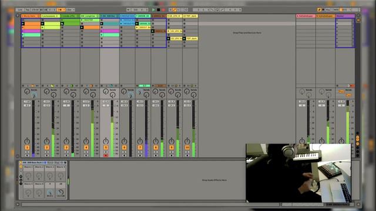Select the orange B return track header

tap(325, 16)
